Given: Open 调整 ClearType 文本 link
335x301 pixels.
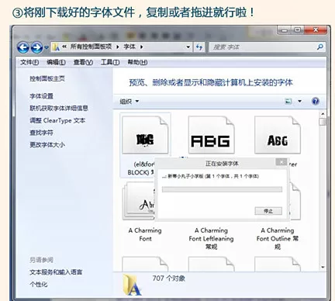Looking at the screenshot, I should coord(57,120).
